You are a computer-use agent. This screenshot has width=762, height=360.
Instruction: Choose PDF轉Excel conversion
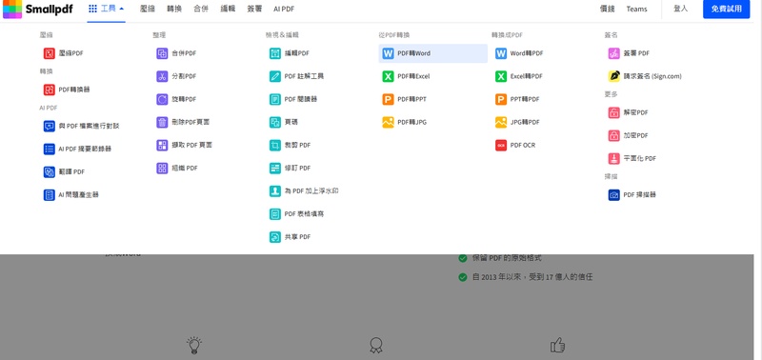tap(407, 76)
